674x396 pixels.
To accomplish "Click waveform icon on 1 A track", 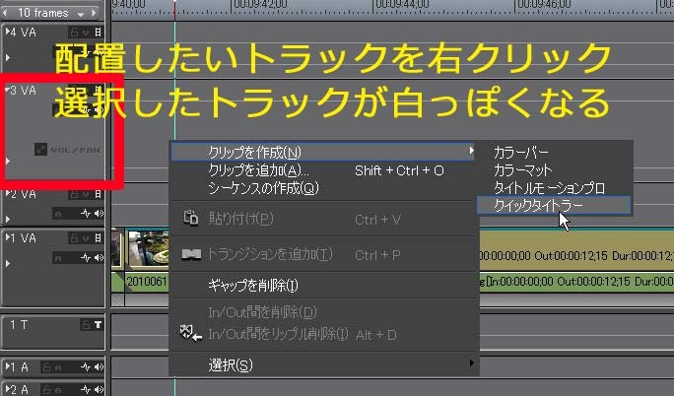I will pos(86,367).
